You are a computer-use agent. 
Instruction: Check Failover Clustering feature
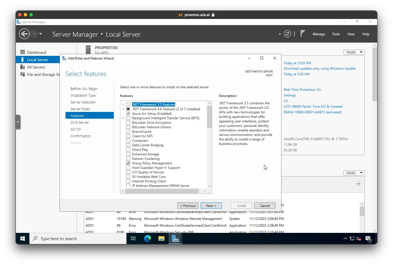point(128,159)
